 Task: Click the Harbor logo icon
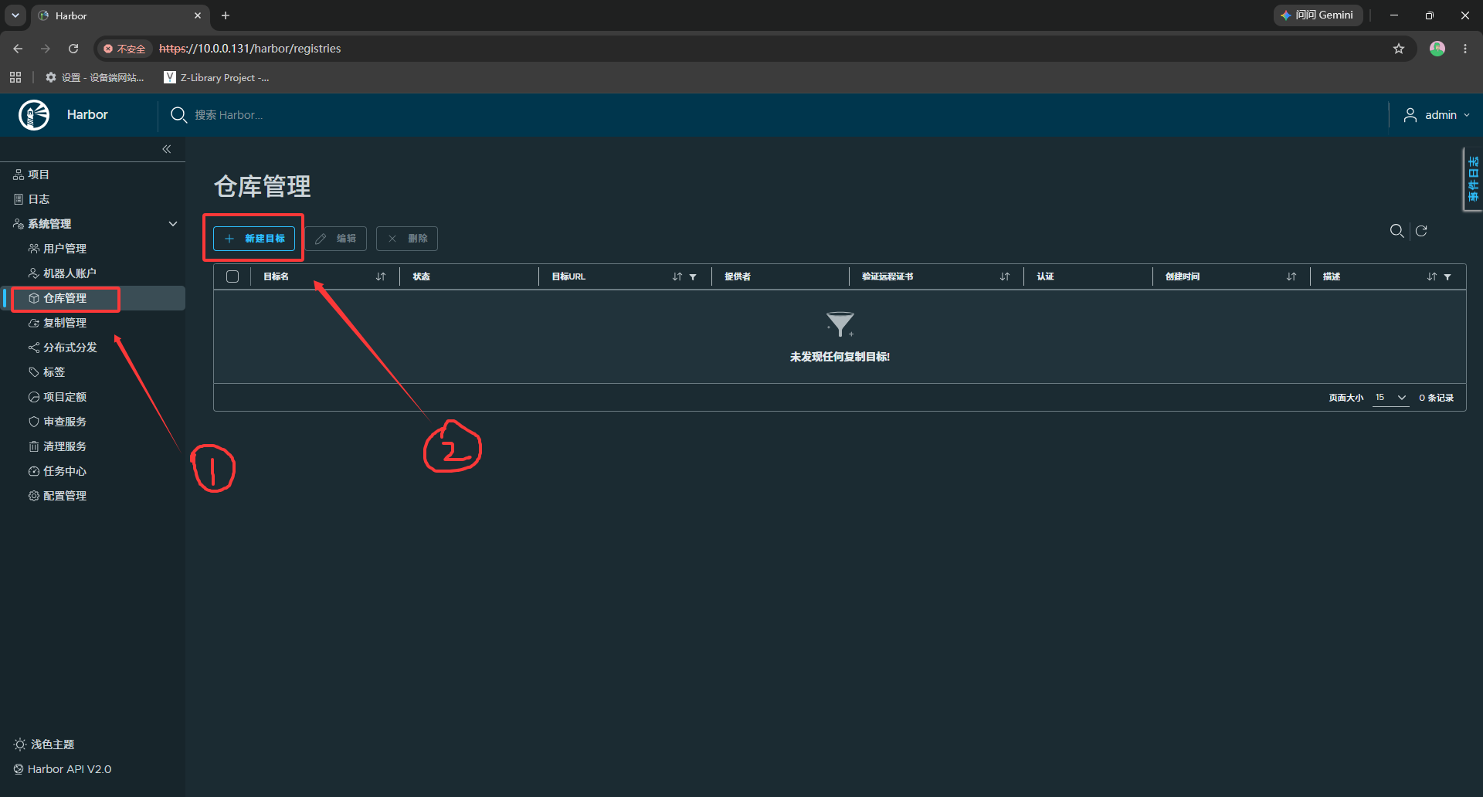pyautogui.click(x=34, y=115)
